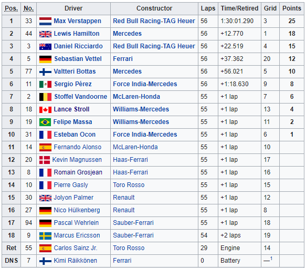306x268 pixels.
Task: Click the Pos. column header abbreviation
Action: coord(12,8)
